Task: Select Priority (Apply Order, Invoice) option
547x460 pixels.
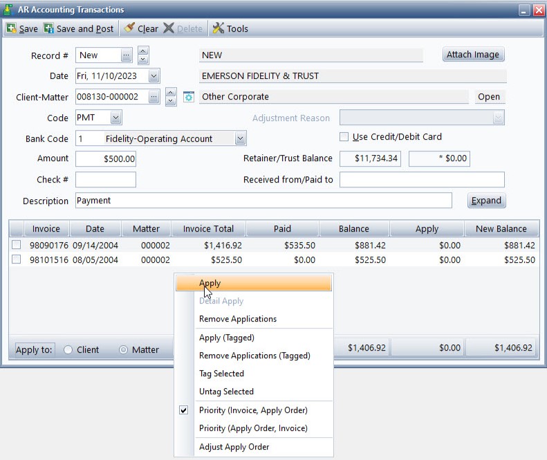Action: (254, 428)
